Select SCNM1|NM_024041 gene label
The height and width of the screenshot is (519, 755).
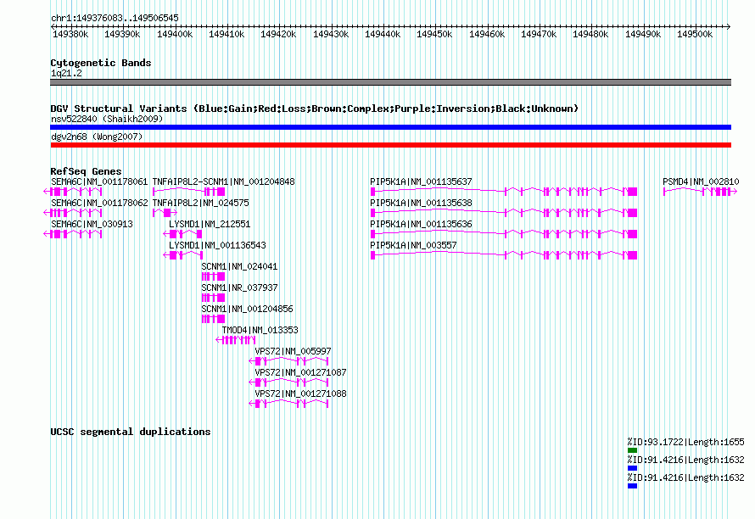[x=239, y=266]
